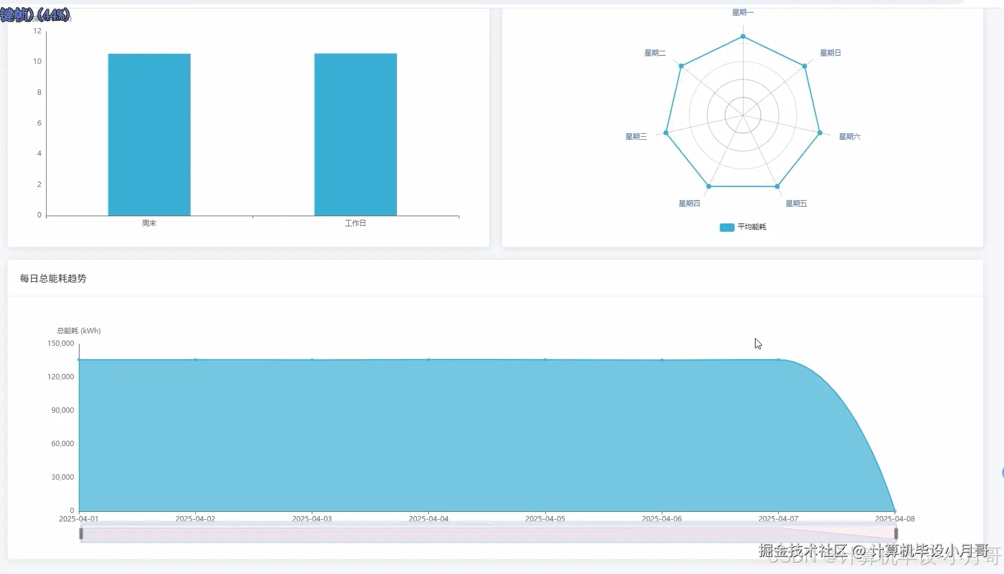Click the 星期五 radar data point
Viewport: 1004px width, 574px height.
pyautogui.click(x=777, y=186)
